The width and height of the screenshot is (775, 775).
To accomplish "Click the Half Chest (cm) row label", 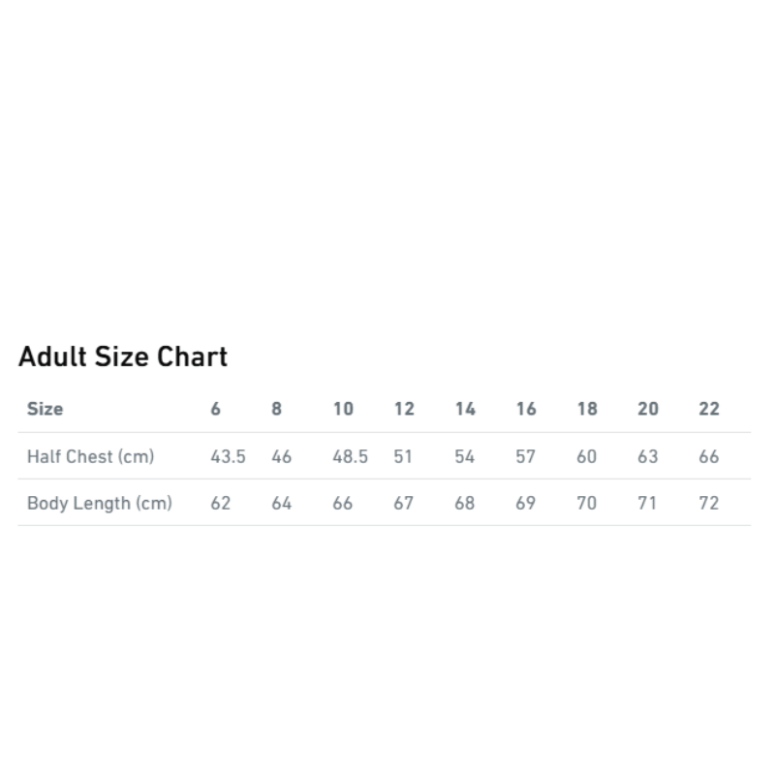I will pos(90,456).
